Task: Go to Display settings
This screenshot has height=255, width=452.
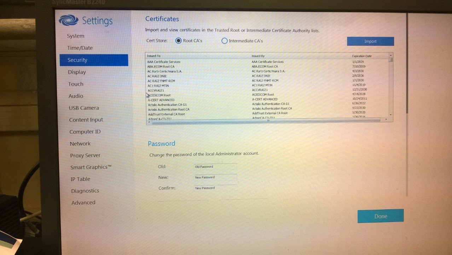Action: (x=77, y=72)
